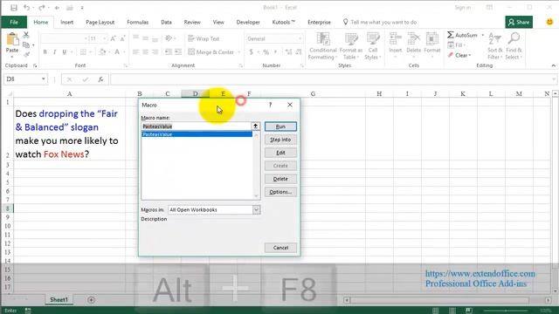Click the Insert Function fx icon
Viewport: 559px width, 314px height.
(101, 79)
